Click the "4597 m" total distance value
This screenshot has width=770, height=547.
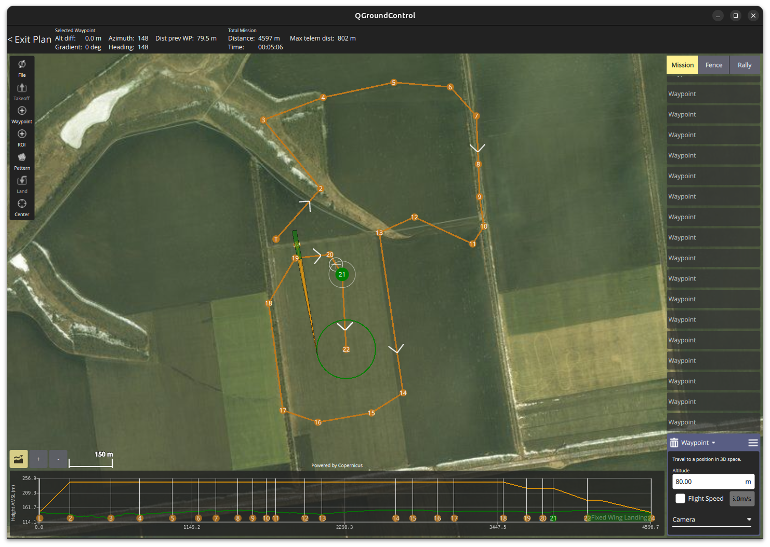(269, 38)
